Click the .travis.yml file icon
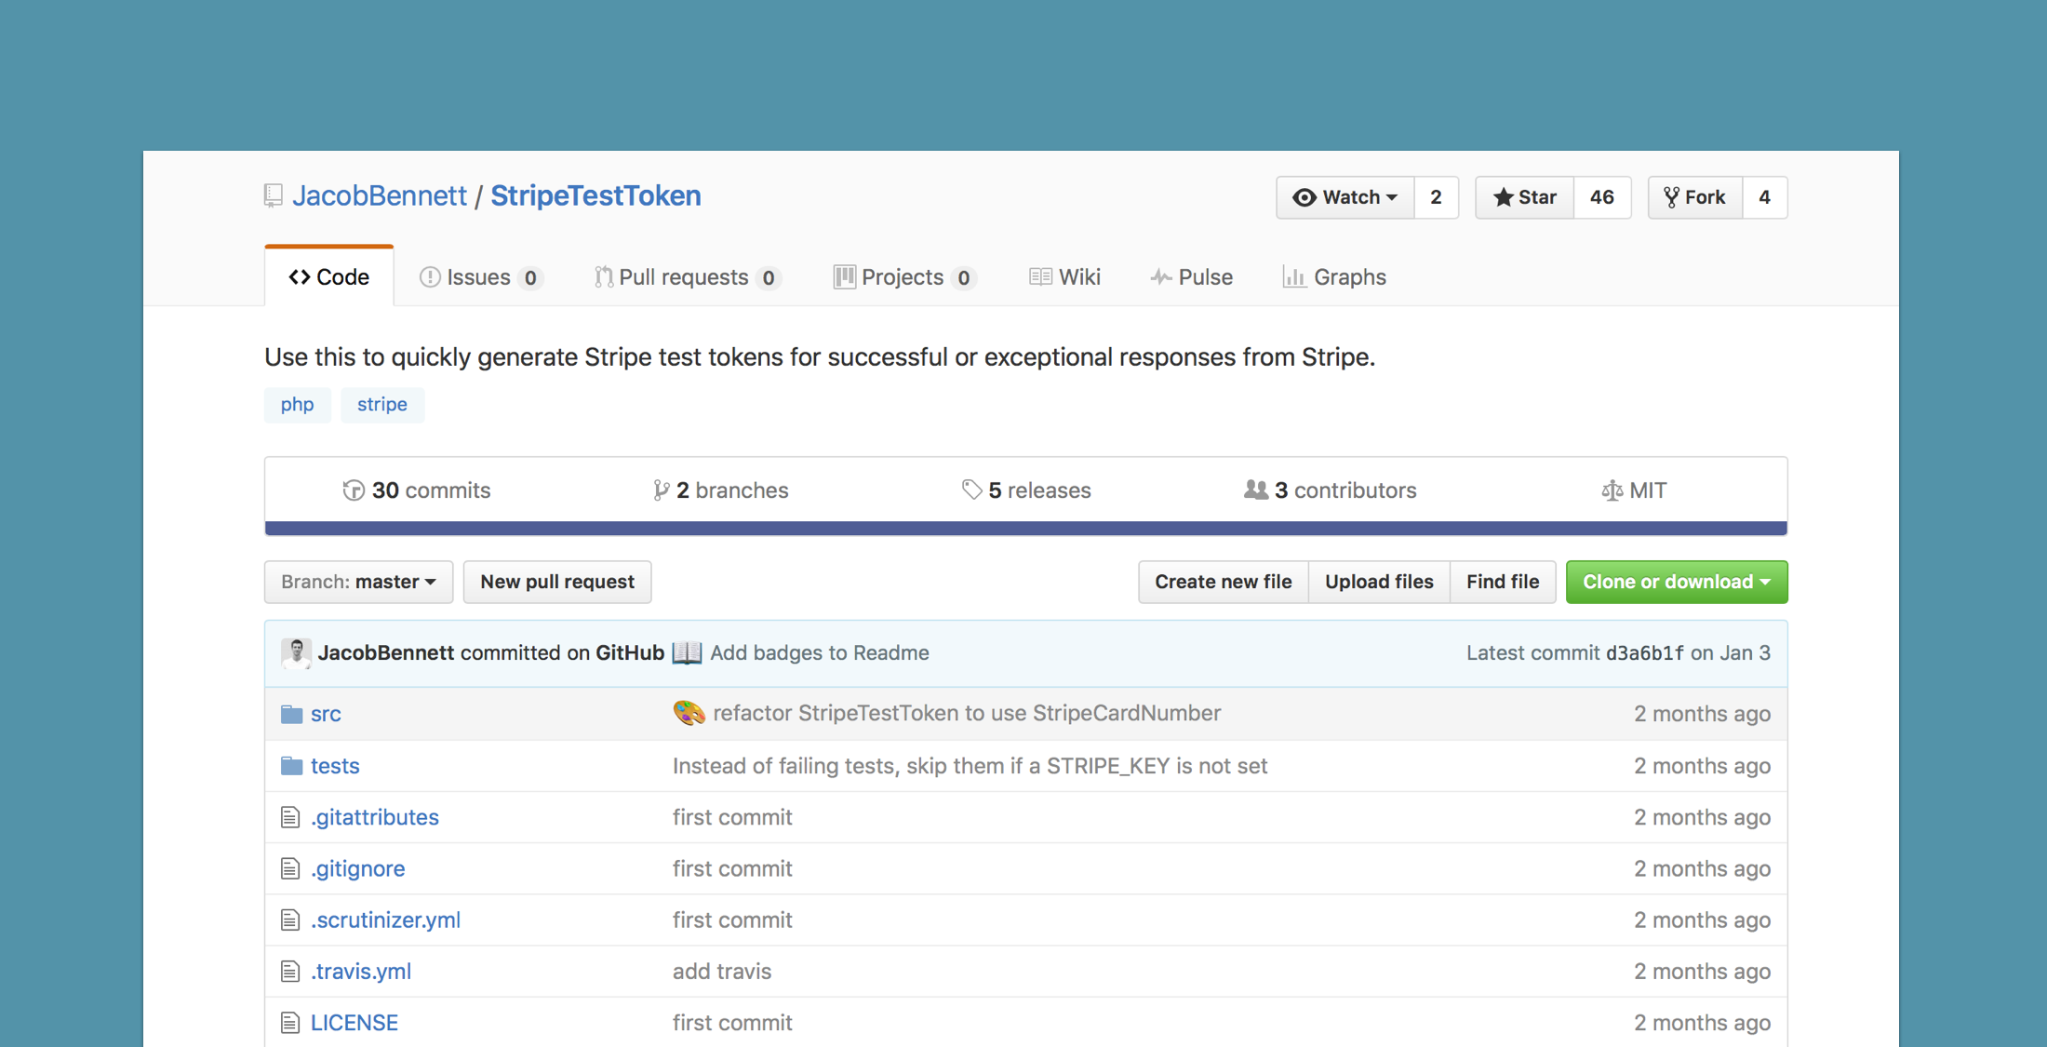Screen dimensions: 2047x1047 pos(290,971)
